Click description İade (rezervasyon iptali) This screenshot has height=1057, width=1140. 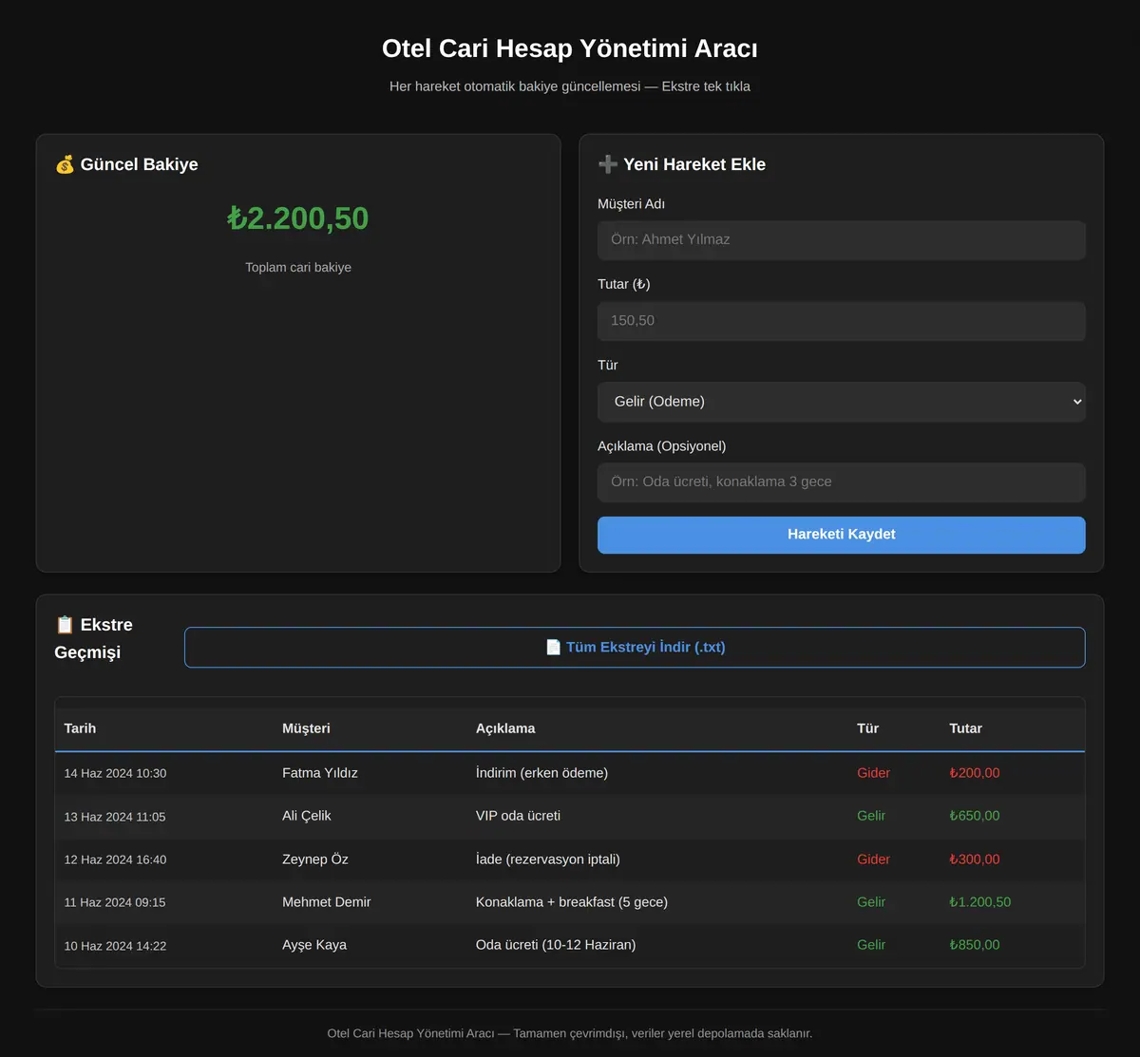point(548,859)
